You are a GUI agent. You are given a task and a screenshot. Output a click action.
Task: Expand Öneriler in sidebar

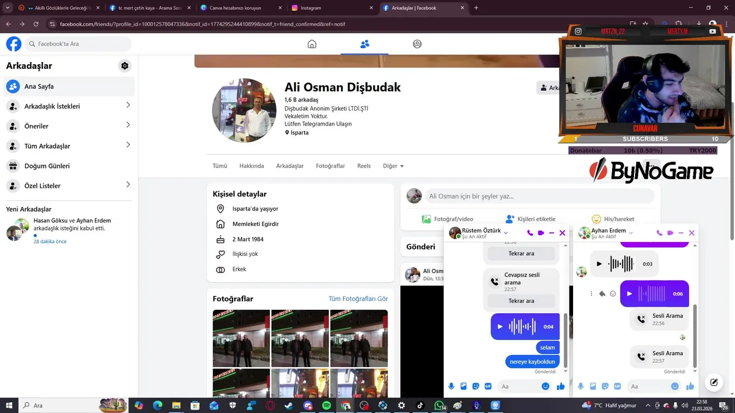[127, 125]
